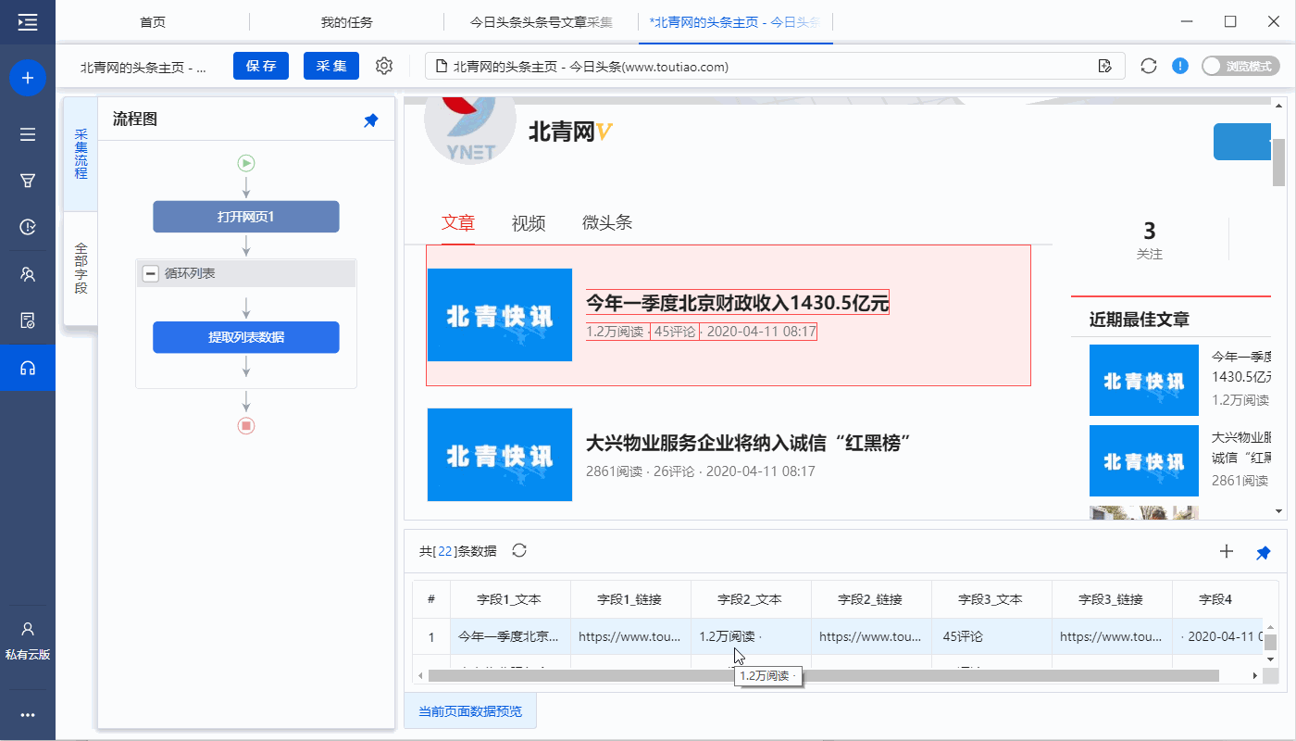Open the 全部字段 side tab
The image size is (1296, 741).
(81, 269)
